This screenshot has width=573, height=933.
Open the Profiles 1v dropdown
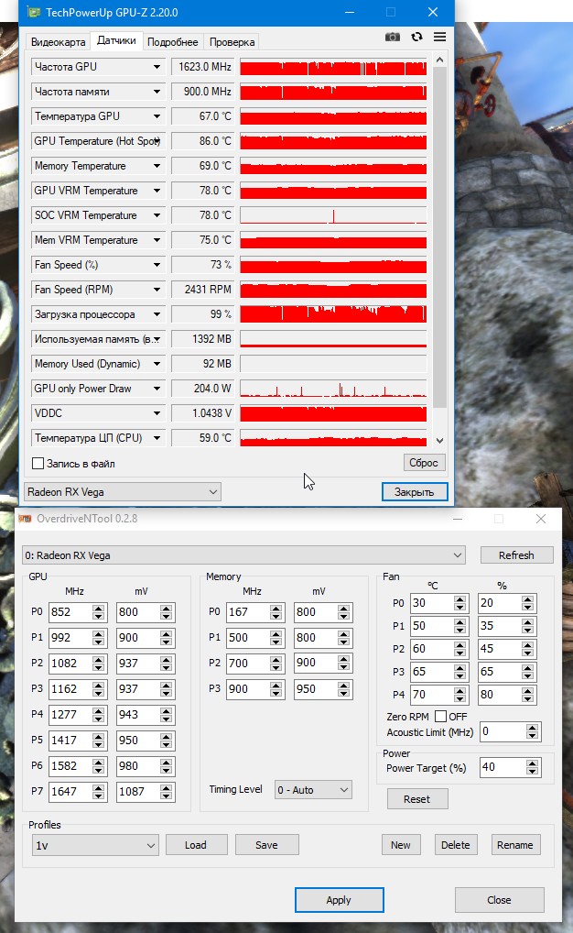96,845
